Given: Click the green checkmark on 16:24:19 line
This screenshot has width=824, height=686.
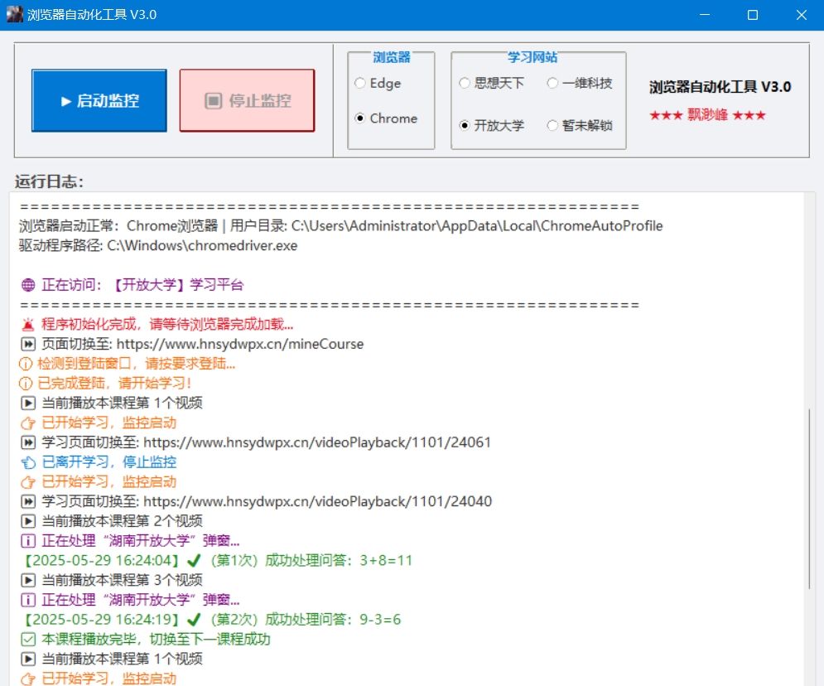Looking at the screenshot, I should [x=194, y=620].
